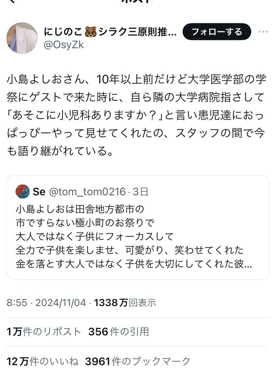
Task: Tap Se's avatar in quoted post
Action: 23,192
